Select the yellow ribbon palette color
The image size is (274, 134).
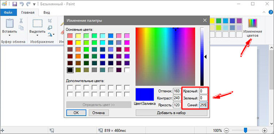(212, 21)
